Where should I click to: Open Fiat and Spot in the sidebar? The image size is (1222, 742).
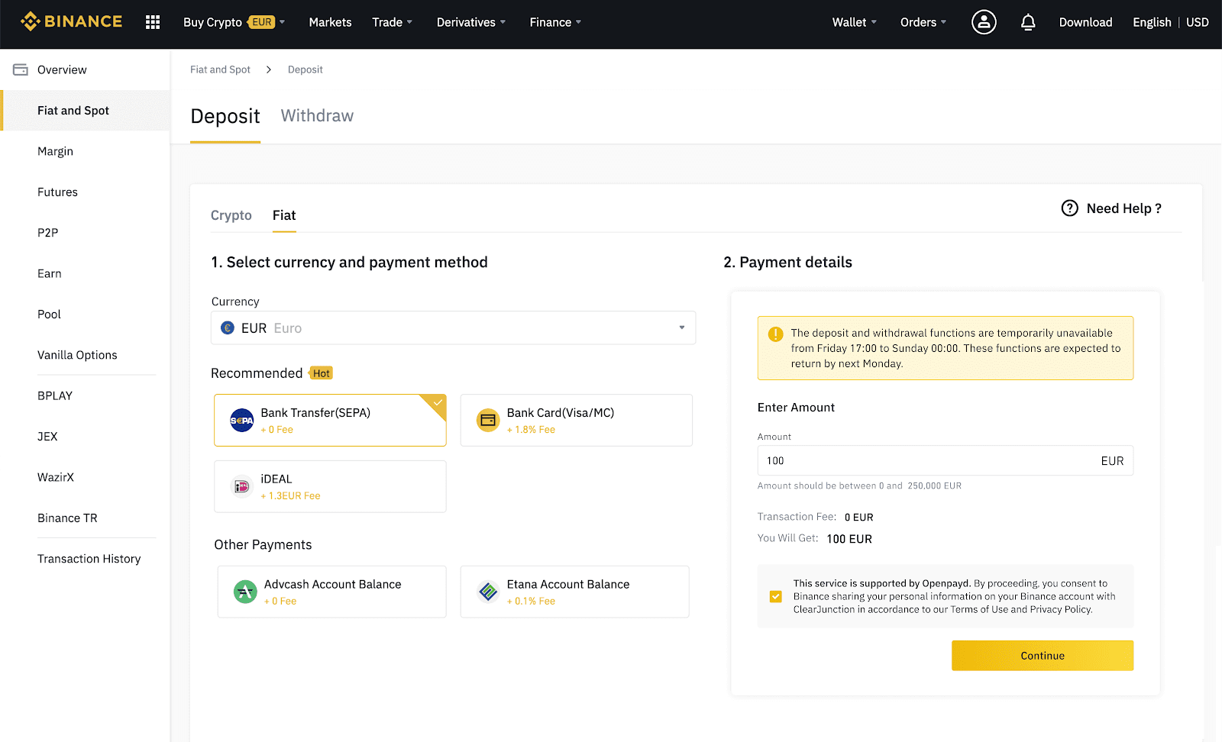(x=86, y=111)
